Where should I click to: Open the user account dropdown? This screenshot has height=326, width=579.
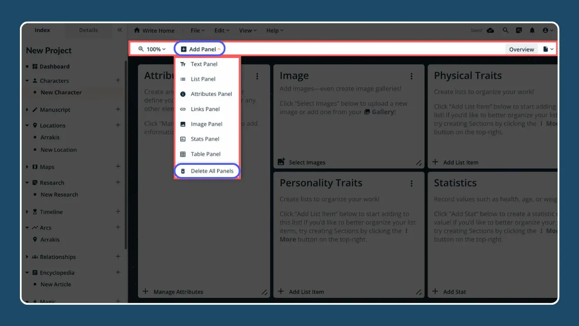[x=548, y=30]
